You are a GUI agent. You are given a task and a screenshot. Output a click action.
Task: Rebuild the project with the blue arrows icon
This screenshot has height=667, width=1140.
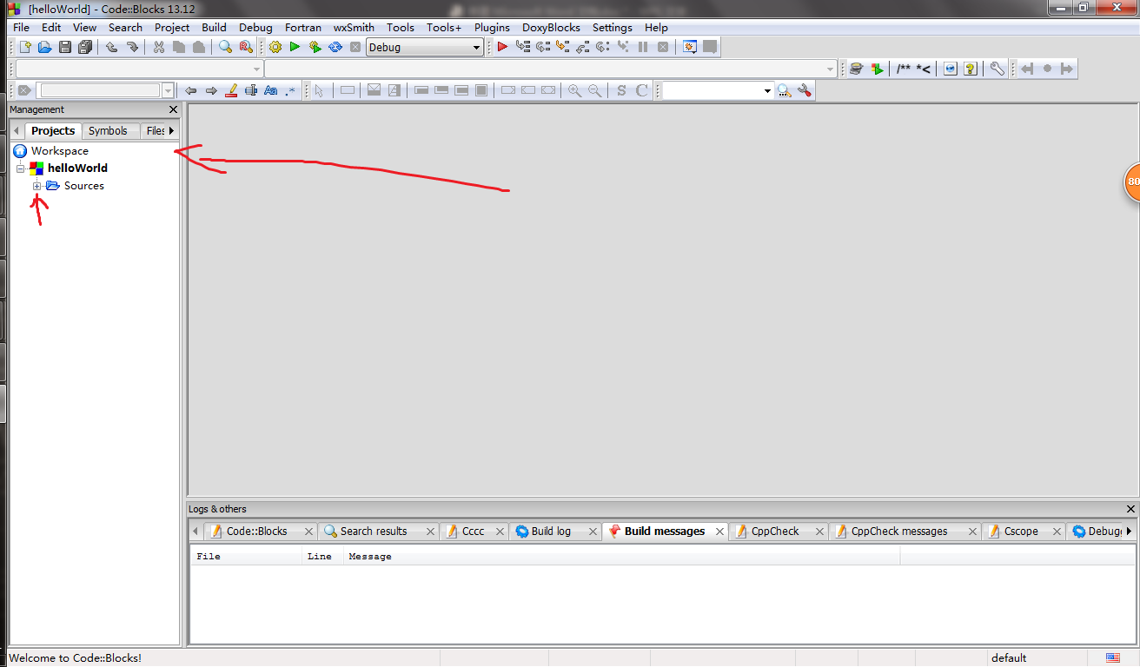click(335, 47)
